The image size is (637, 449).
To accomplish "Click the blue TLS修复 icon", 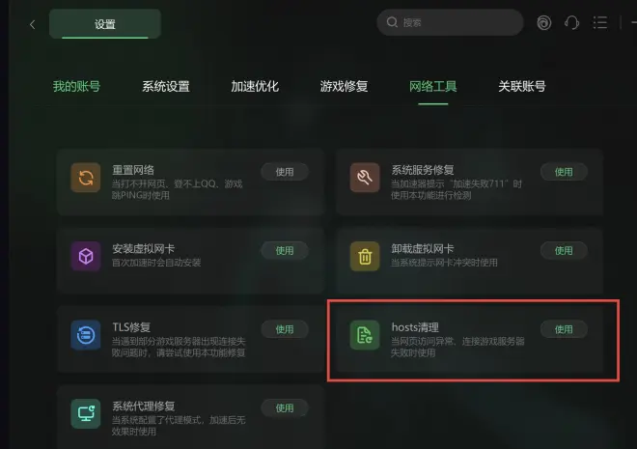I will click(x=86, y=335).
